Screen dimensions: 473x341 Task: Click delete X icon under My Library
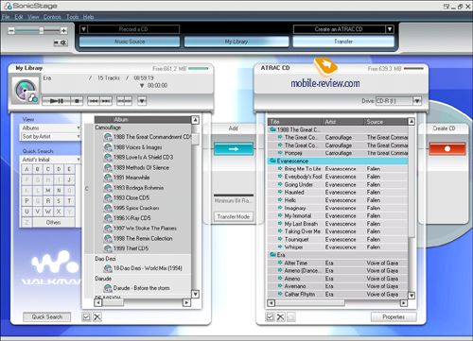[97, 316]
